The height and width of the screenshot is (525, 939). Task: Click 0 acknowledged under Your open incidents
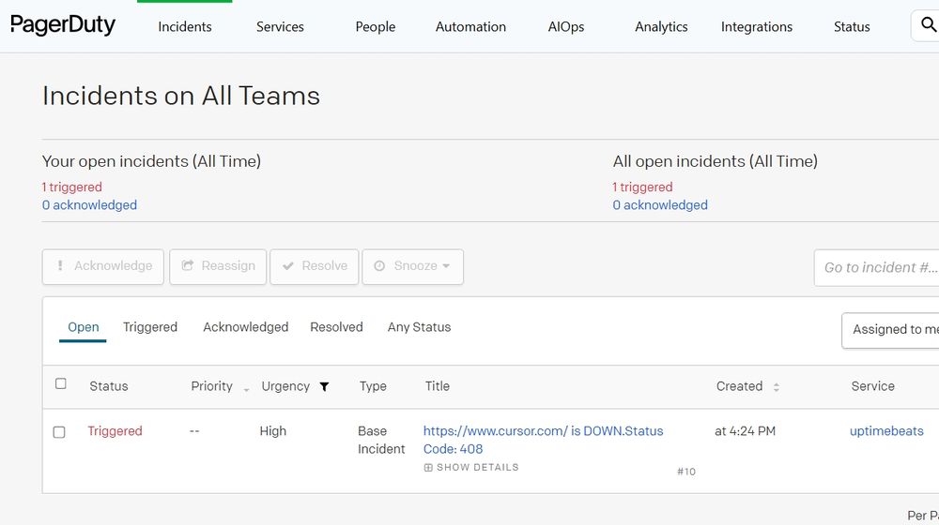pos(89,205)
